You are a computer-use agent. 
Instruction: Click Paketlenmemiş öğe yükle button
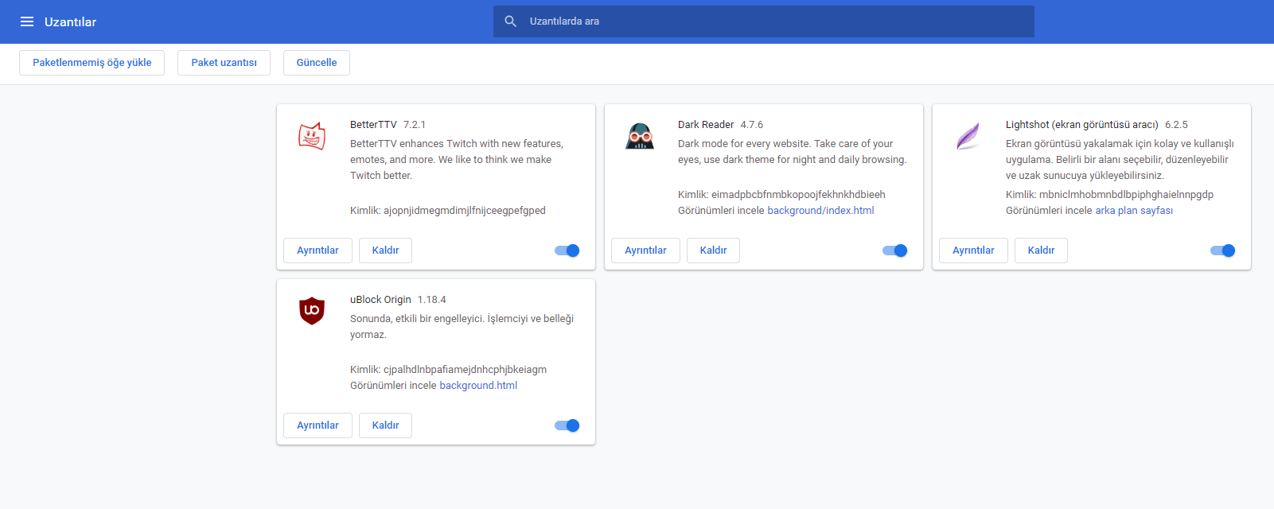click(x=92, y=63)
